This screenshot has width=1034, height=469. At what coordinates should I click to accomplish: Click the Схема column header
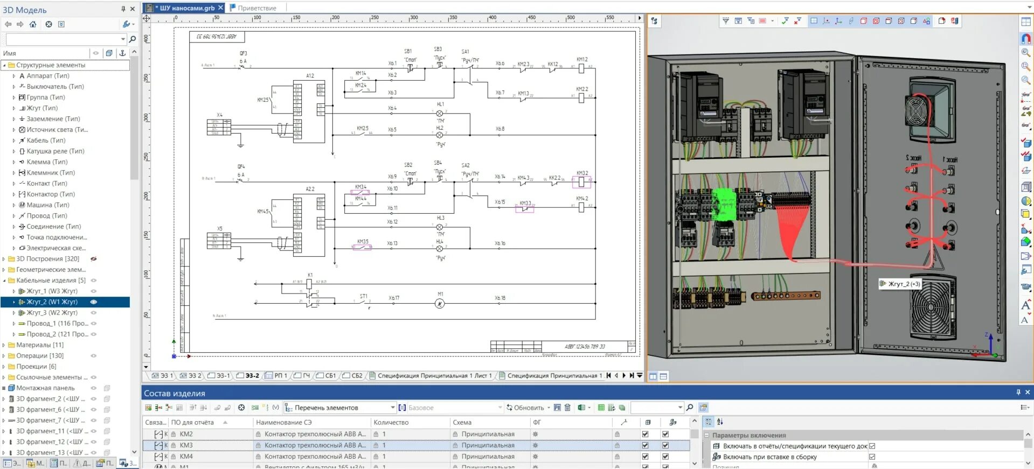[489, 423]
